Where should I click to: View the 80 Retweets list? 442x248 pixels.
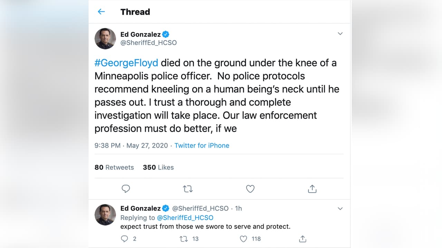(x=114, y=167)
